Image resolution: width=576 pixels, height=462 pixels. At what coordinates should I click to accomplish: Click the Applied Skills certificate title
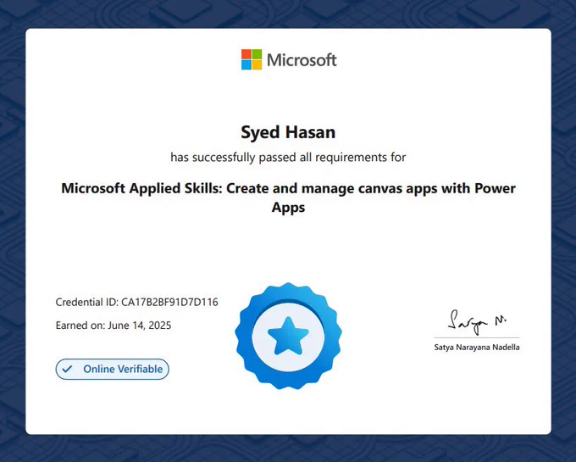[288, 198]
